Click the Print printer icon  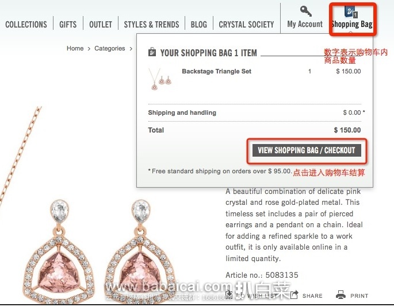pyautogui.click(x=341, y=295)
